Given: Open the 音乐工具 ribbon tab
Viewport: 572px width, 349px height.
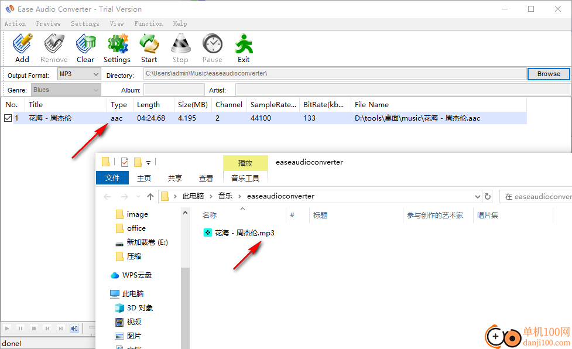Looking at the screenshot, I should click(245, 178).
